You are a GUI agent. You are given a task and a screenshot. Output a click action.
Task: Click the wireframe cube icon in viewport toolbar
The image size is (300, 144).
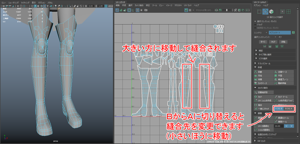point(33,6)
